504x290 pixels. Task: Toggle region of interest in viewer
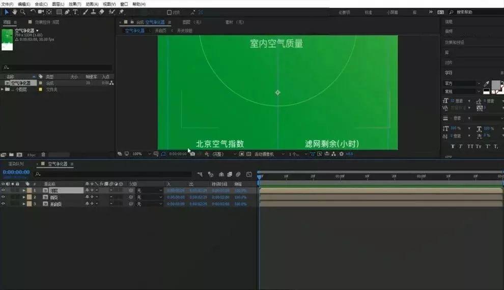(241, 154)
